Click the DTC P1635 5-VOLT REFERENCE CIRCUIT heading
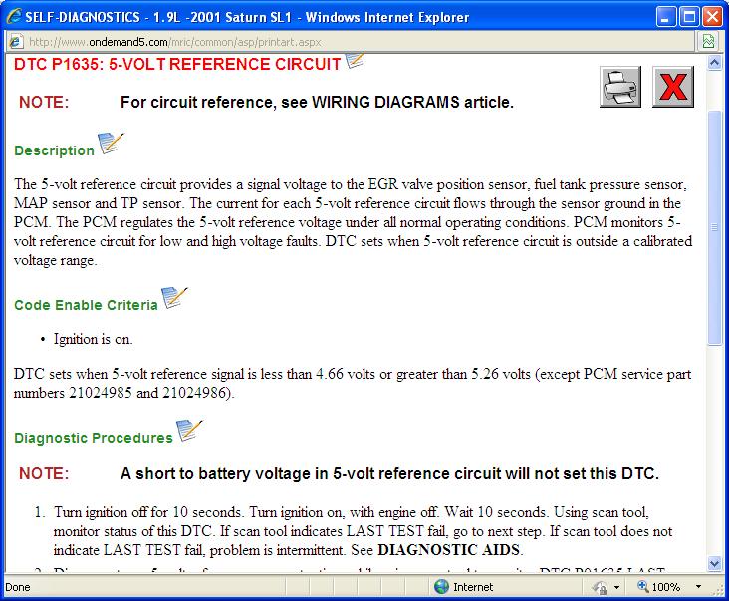 pyautogui.click(x=177, y=64)
